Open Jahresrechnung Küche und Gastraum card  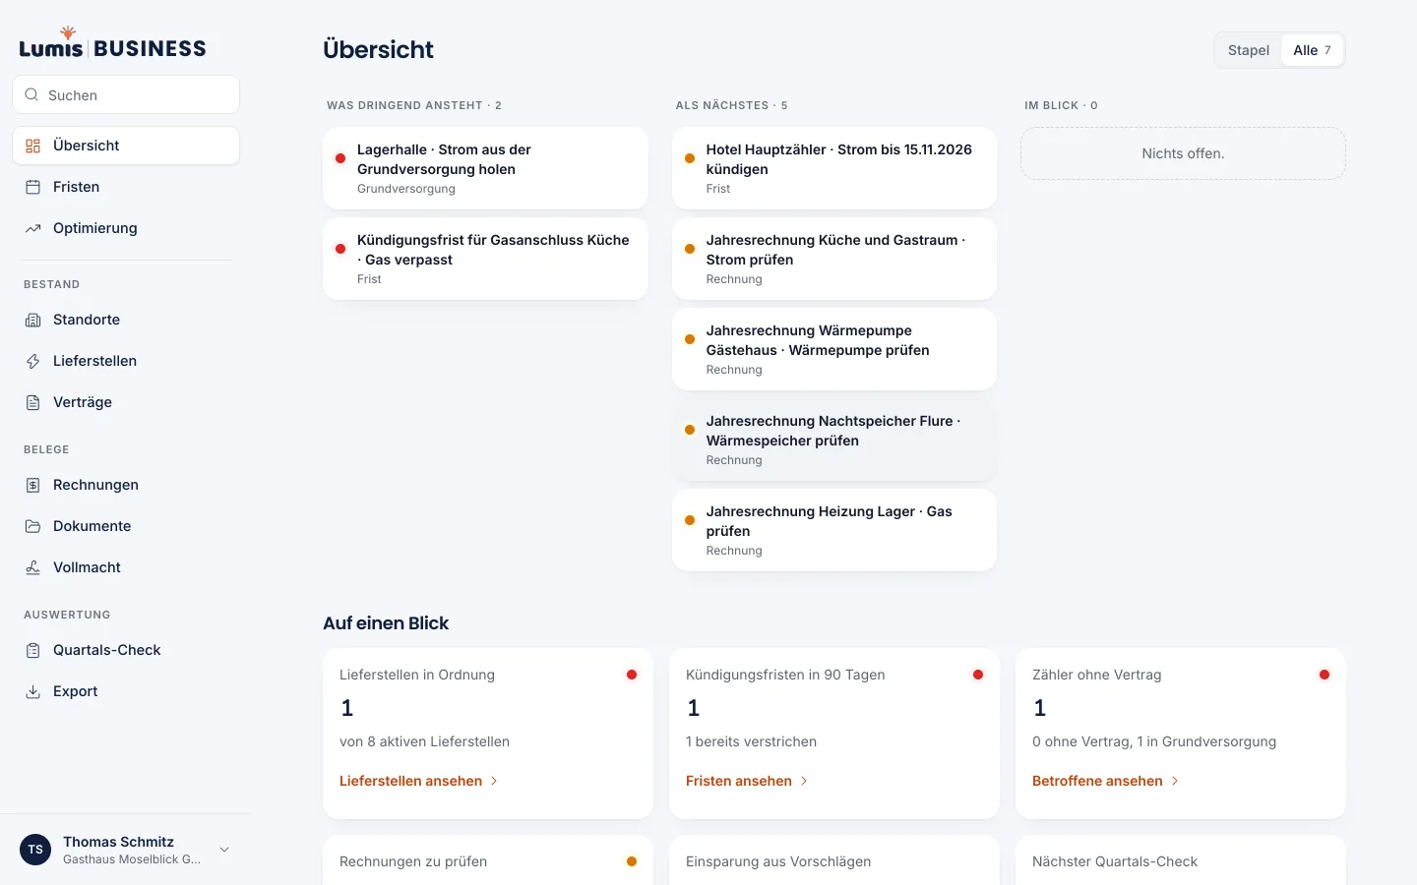point(834,259)
